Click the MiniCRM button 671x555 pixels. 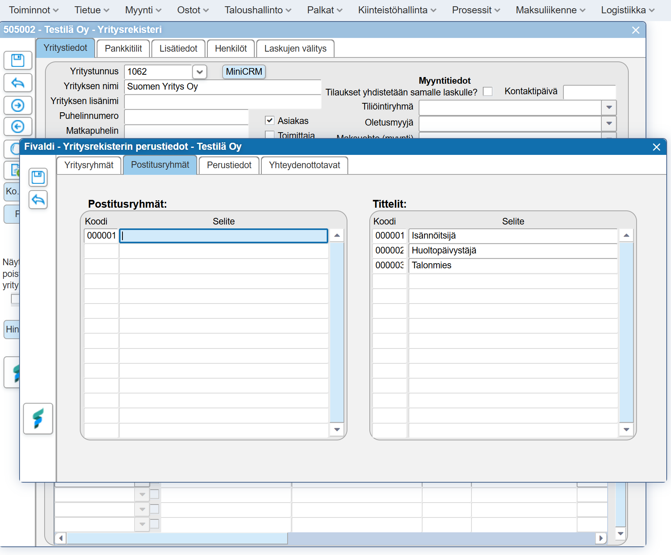pos(244,72)
